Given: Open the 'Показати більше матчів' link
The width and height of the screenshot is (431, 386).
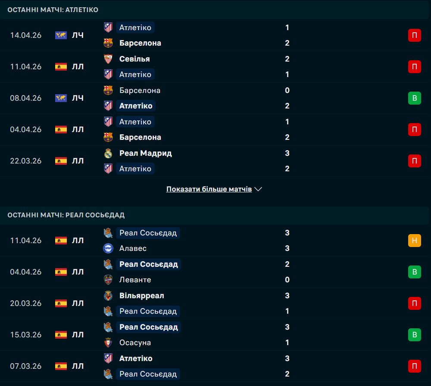Looking at the screenshot, I should pyautogui.click(x=209, y=189).
